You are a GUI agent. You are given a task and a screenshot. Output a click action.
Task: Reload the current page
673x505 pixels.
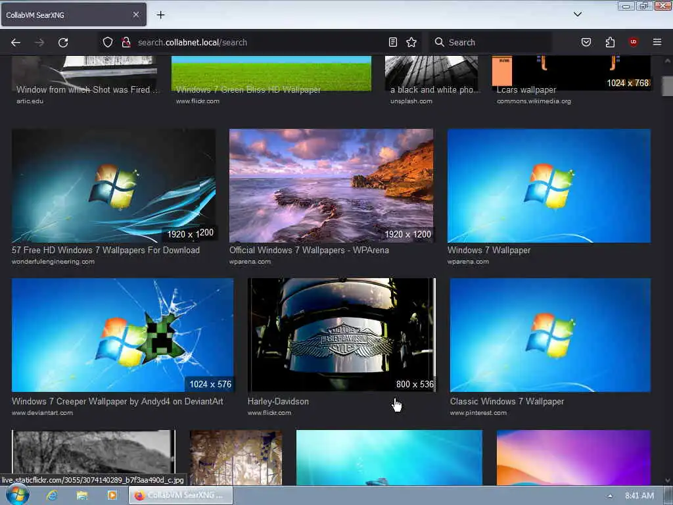click(63, 42)
